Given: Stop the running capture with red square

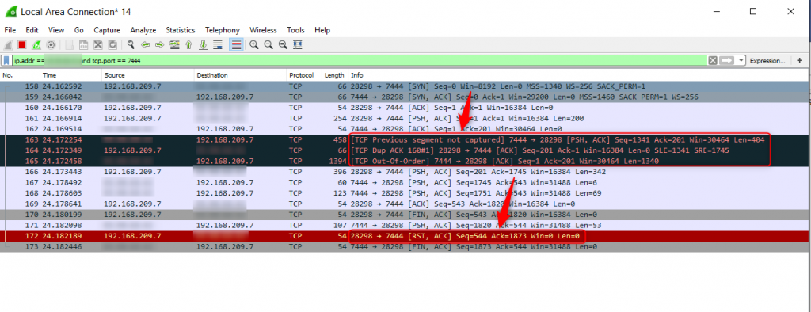Looking at the screenshot, I should pos(21,45).
